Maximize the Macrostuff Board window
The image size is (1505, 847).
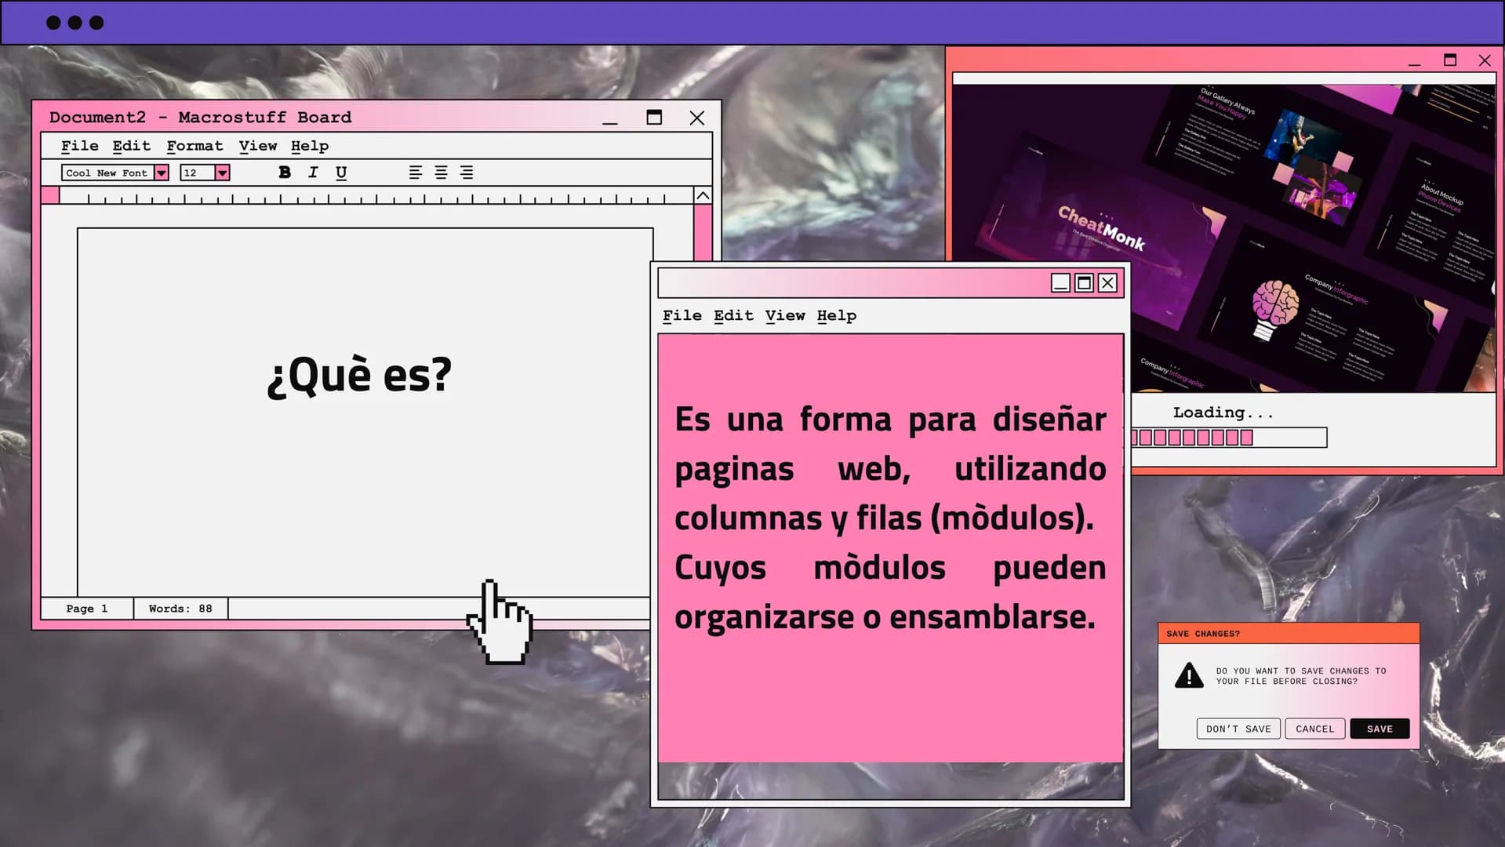click(x=654, y=118)
